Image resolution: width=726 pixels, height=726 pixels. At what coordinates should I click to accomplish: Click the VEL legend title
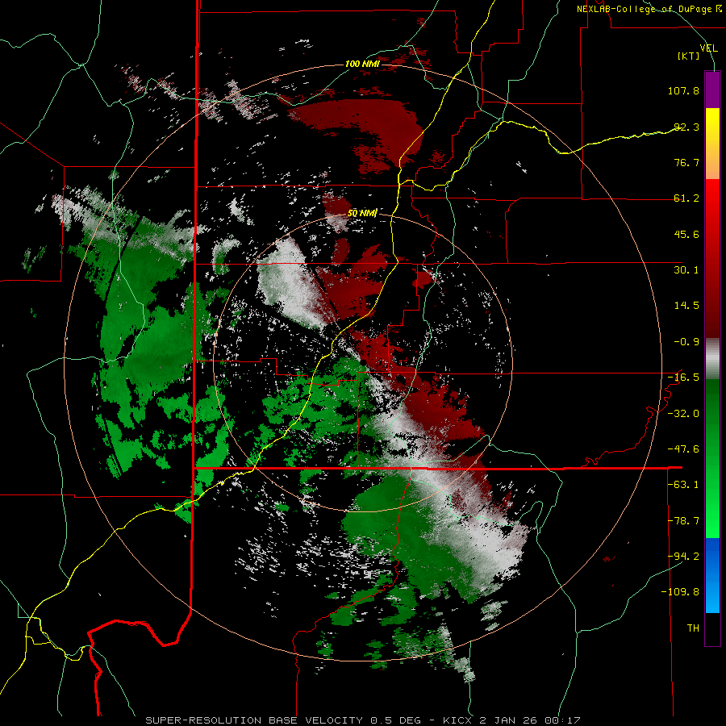click(708, 48)
